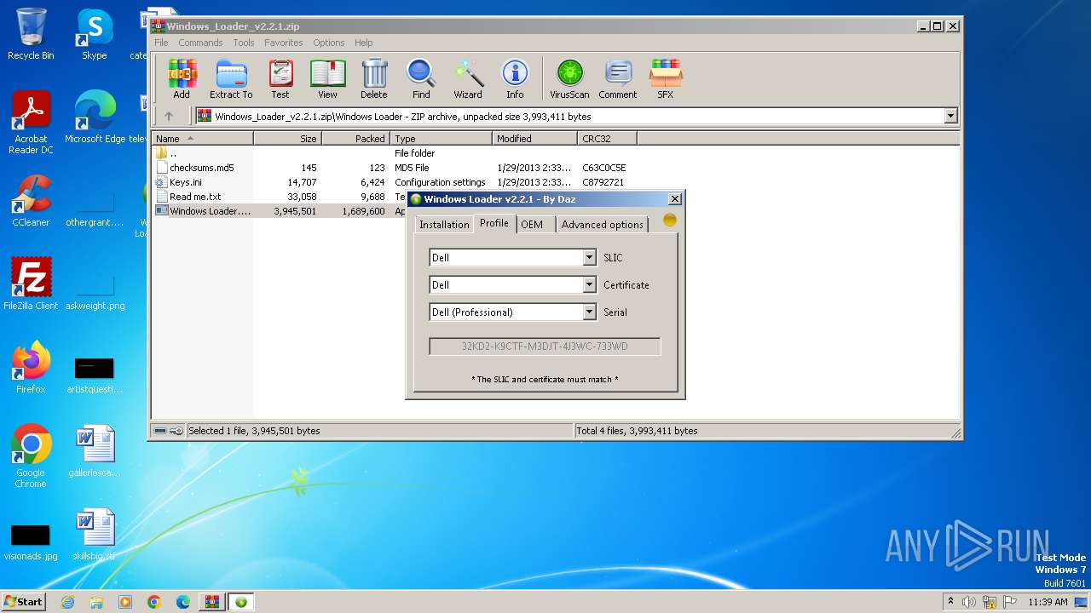Open the View toolbar icon
Image resolution: width=1091 pixels, height=613 pixels.
click(x=327, y=78)
